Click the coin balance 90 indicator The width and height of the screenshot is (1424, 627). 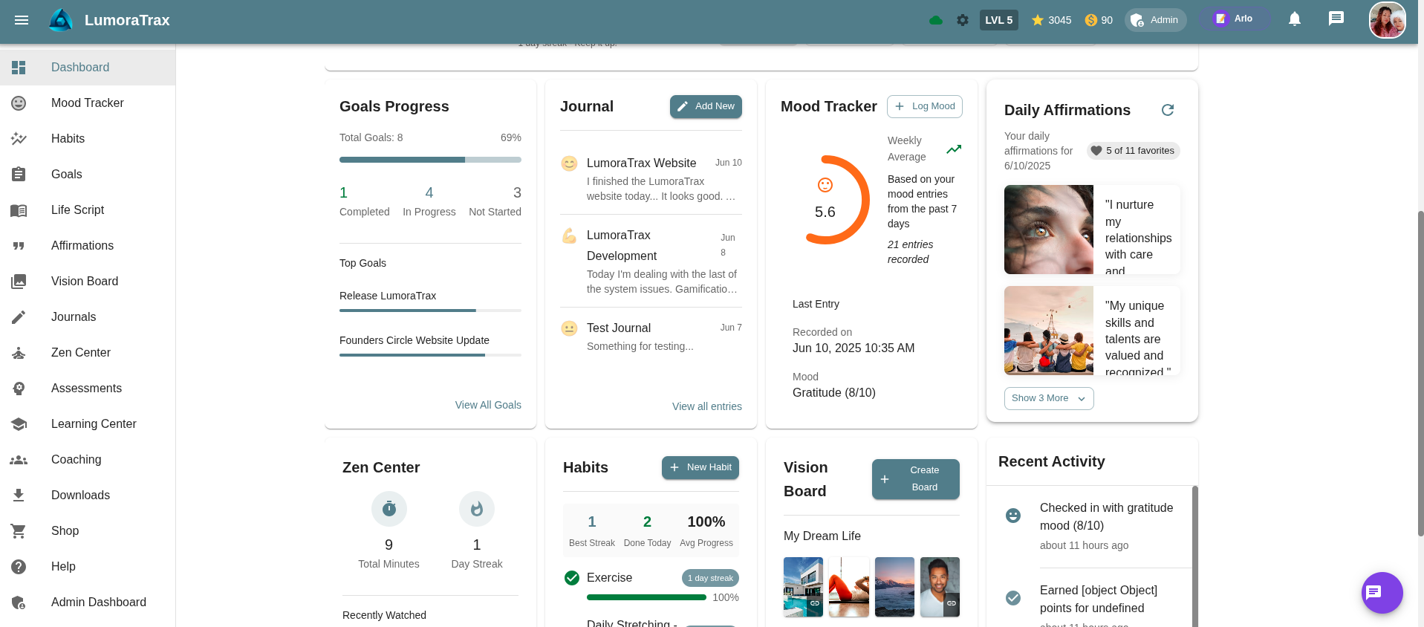tap(1099, 20)
